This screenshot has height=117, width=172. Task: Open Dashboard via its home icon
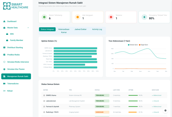4,21
